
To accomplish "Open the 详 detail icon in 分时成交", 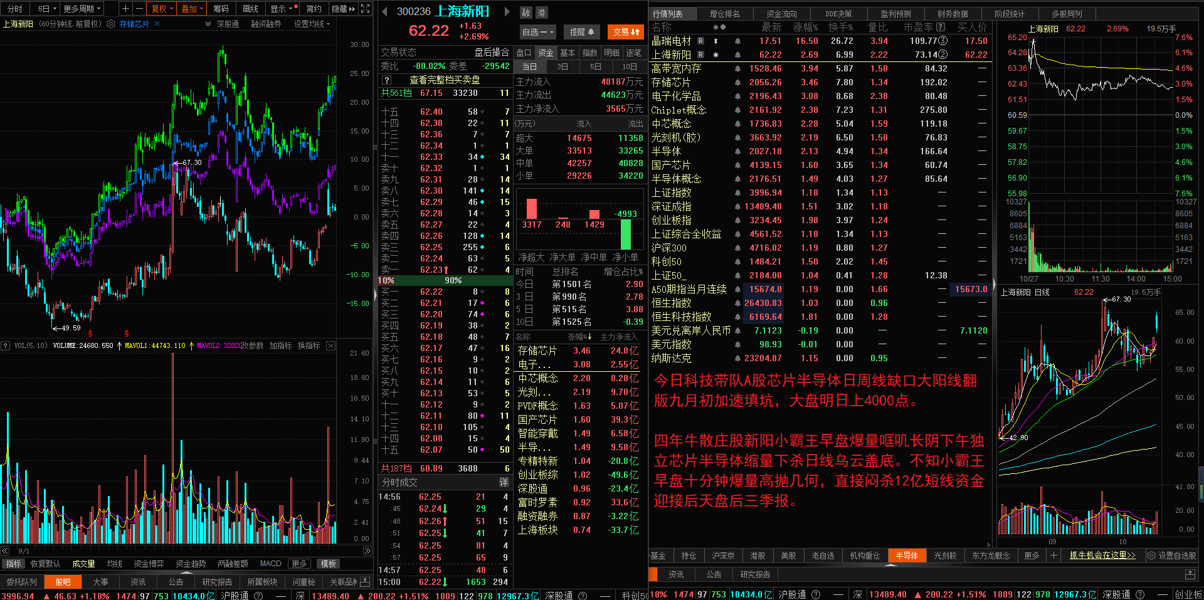I will pos(504,482).
